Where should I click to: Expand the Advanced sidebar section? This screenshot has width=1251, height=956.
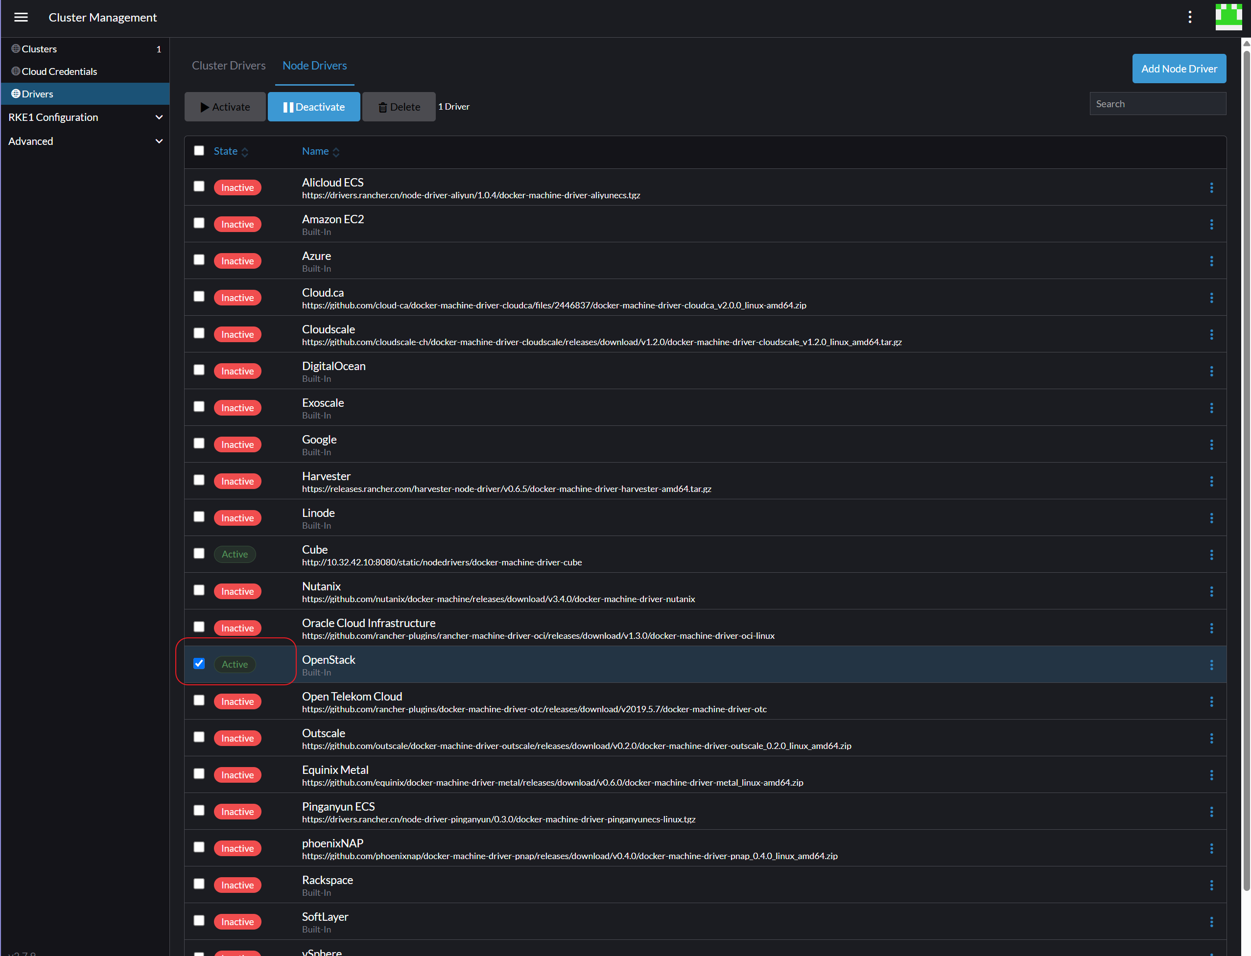point(85,141)
